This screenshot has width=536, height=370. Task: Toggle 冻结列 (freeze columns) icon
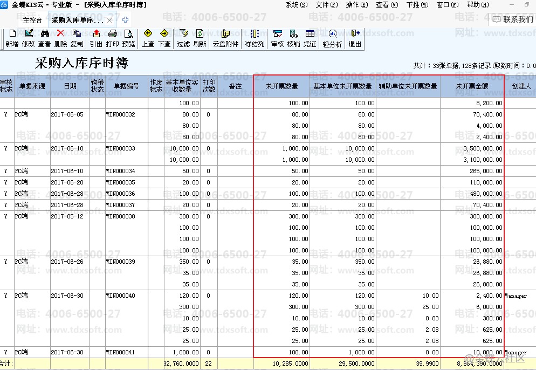[x=255, y=33]
